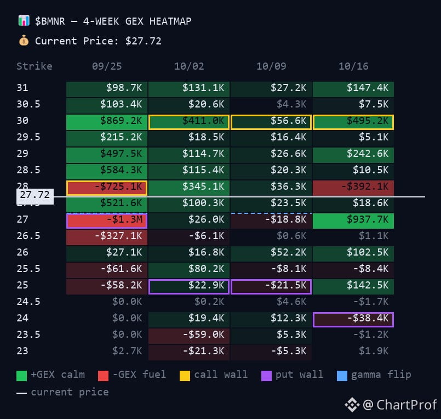The width and height of the screenshot is (441, 419).
Task: Click the bar chart icon beside $BMNR title
Action: point(24,21)
